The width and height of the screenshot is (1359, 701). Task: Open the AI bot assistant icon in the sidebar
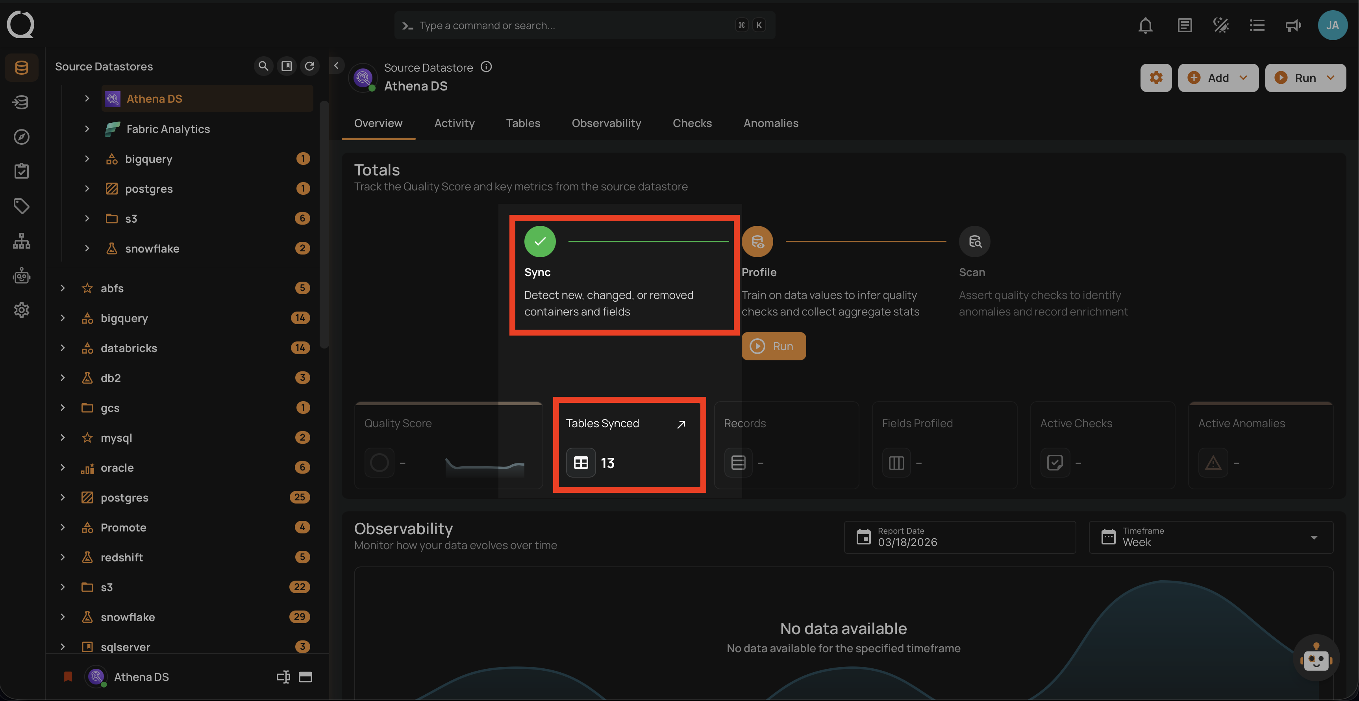21,275
